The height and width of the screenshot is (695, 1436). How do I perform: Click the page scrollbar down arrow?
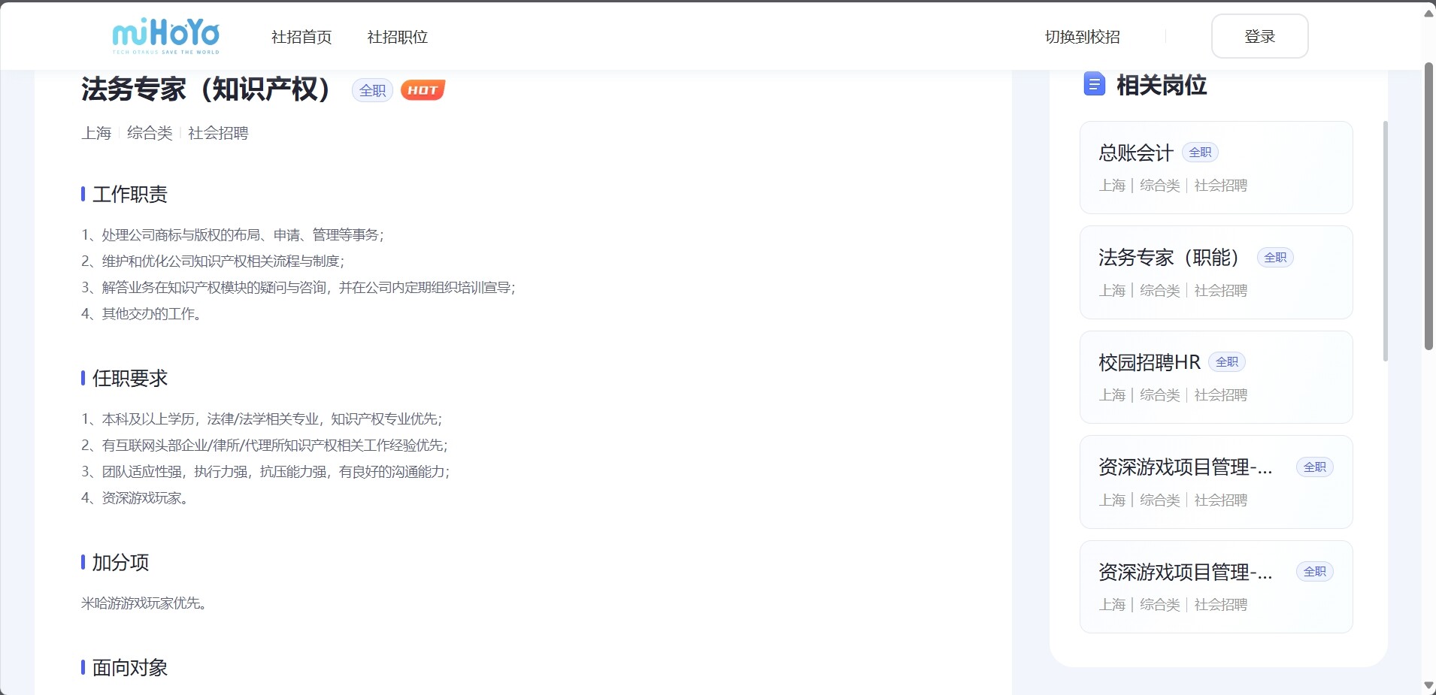[x=1428, y=685]
